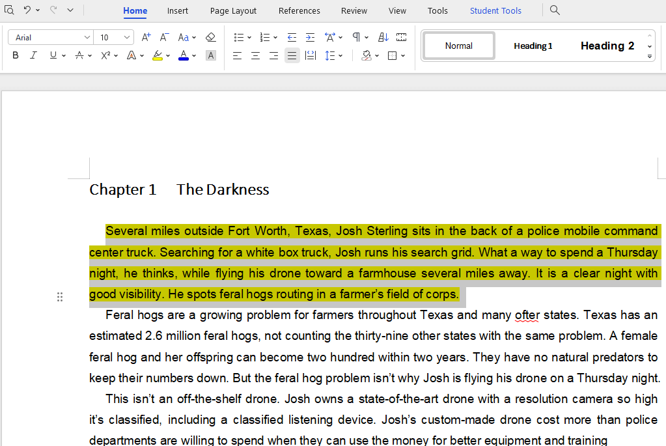Open the Page Layout tab
The width and height of the screenshot is (666, 446).
[x=233, y=11]
